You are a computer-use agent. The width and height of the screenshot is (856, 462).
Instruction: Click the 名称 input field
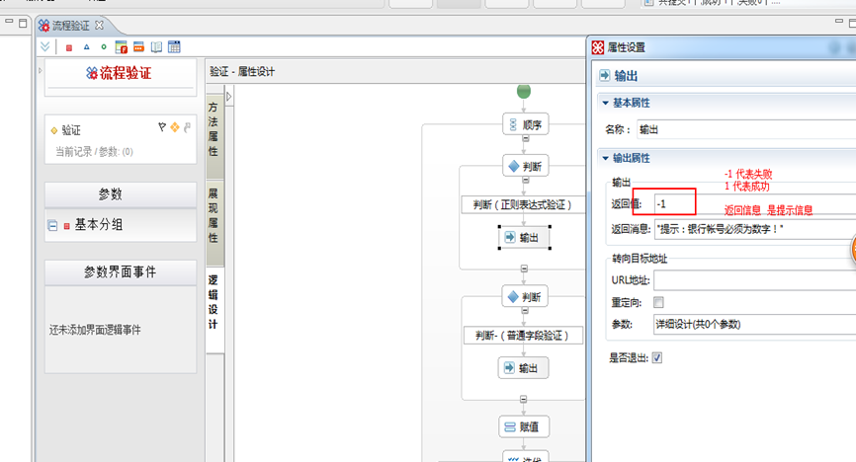coord(746,130)
